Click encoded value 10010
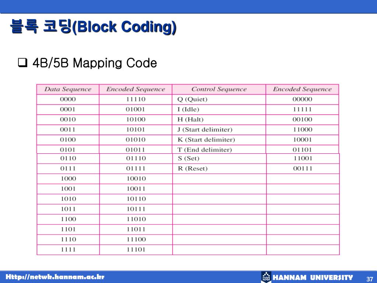 [x=136, y=179]
